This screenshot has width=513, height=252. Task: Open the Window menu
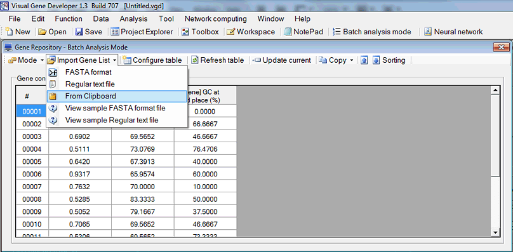[x=270, y=18]
